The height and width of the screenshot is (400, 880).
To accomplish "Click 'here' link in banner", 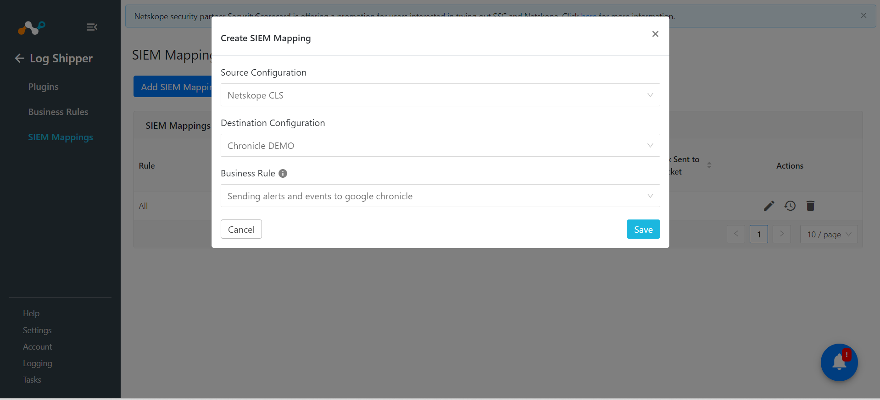I will (589, 16).
